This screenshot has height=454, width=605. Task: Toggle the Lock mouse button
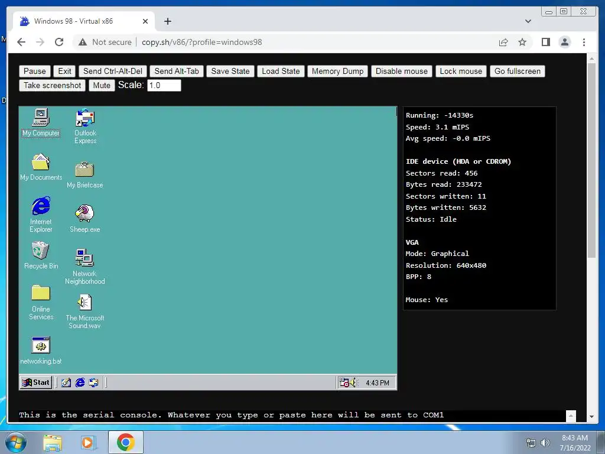tap(461, 71)
